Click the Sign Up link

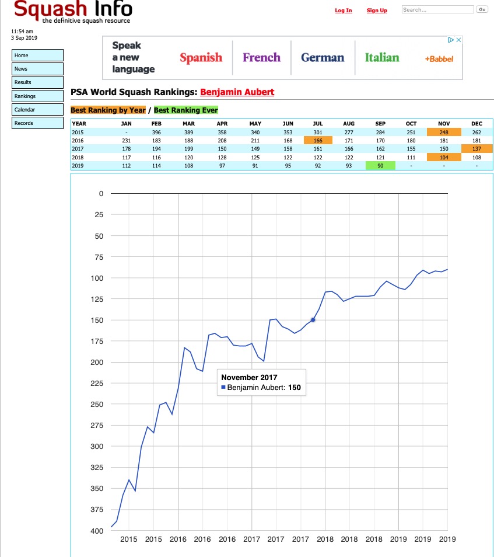[x=377, y=11]
